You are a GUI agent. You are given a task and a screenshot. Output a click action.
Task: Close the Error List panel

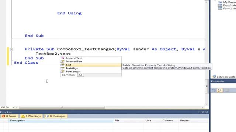click(x=206, y=112)
